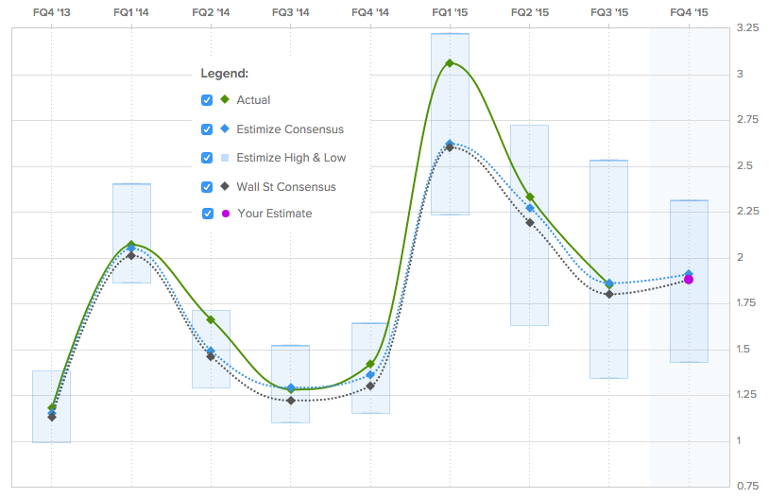Click the 'Wall St Consensus' legend text
The width and height of the screenshot is (769, 498).
(285, 186)
